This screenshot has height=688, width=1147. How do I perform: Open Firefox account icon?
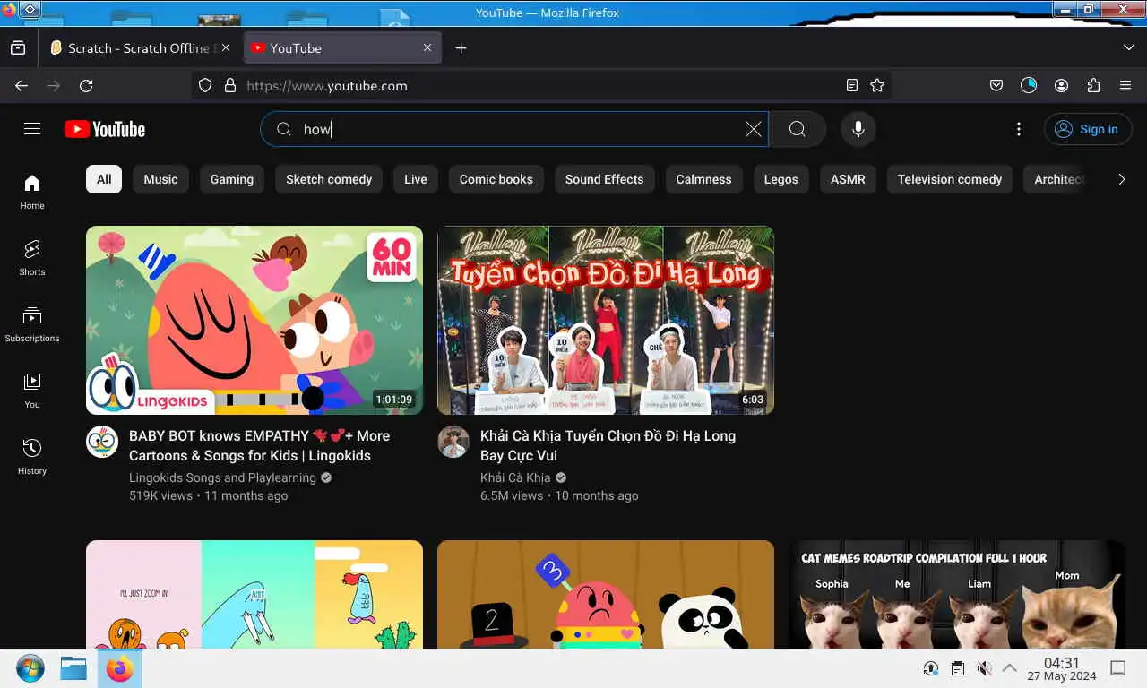pos(1061,86)
